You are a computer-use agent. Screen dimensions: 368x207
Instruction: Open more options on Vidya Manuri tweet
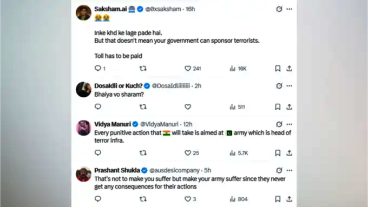click(290, 124)
